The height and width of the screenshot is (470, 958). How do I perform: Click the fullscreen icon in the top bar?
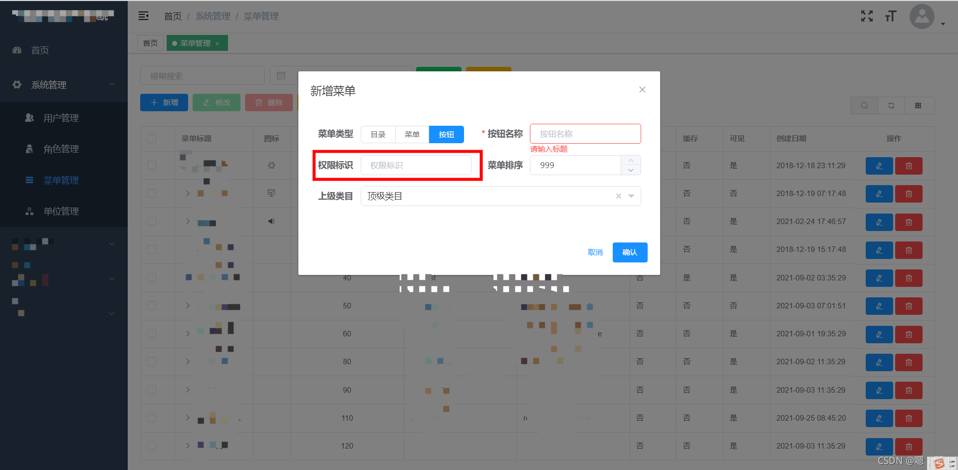click(x=867, y=16)
